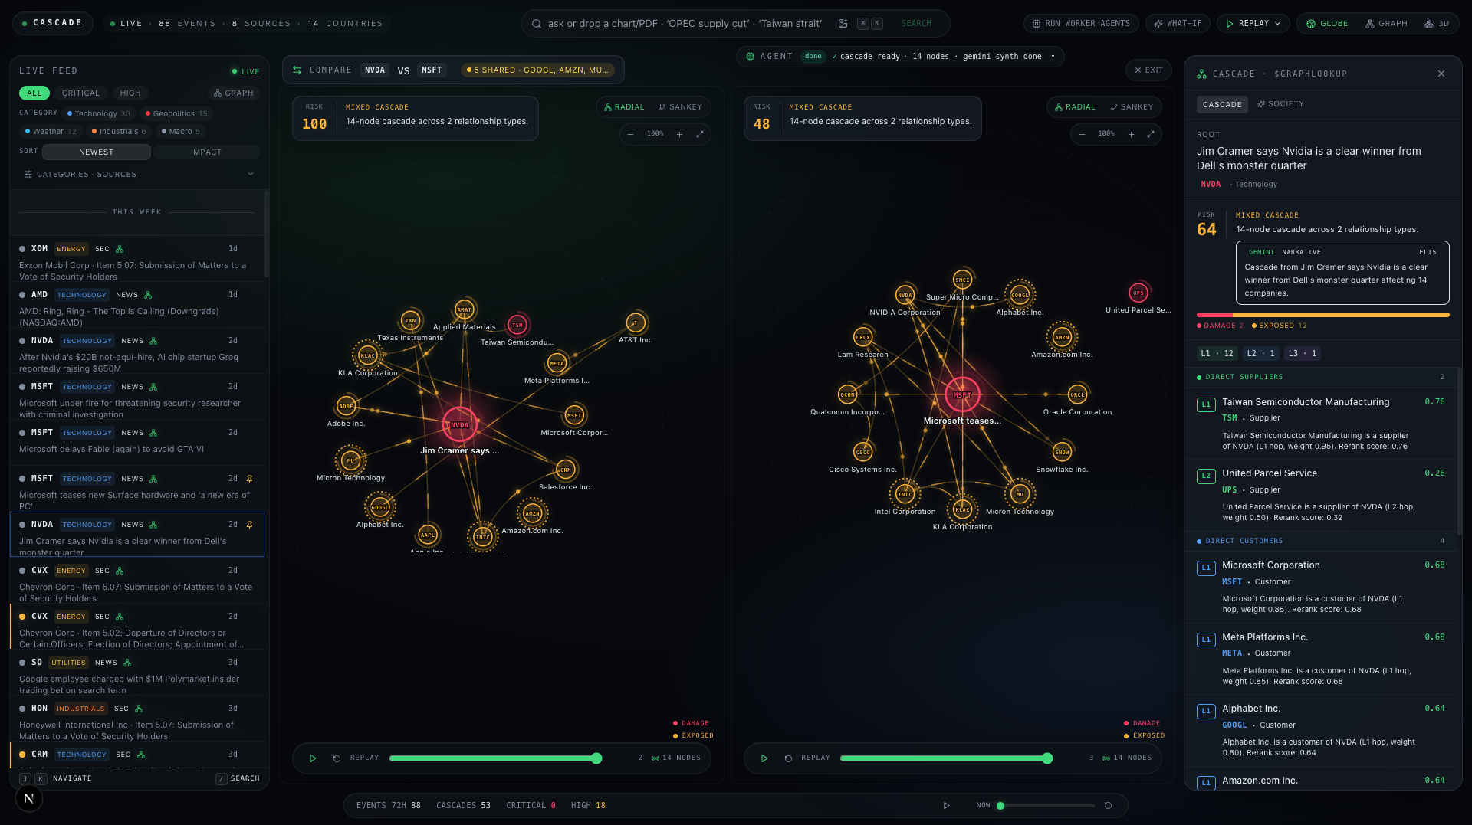The image size is (1472, 825).
Task: Sort the feed by NEWEST
Action: point(97,152)
